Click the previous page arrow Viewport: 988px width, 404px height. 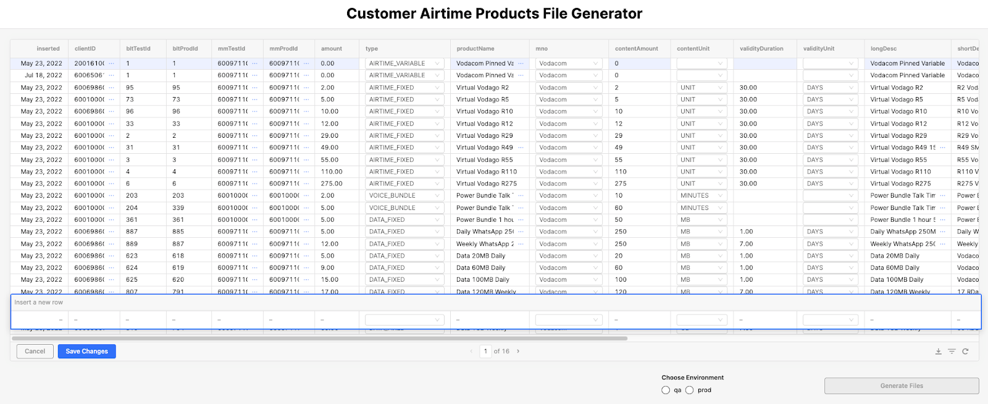coord(472,351)
